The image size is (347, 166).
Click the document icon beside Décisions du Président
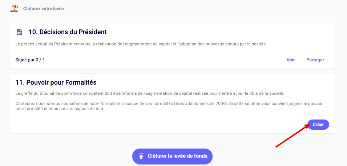(19, 32)
